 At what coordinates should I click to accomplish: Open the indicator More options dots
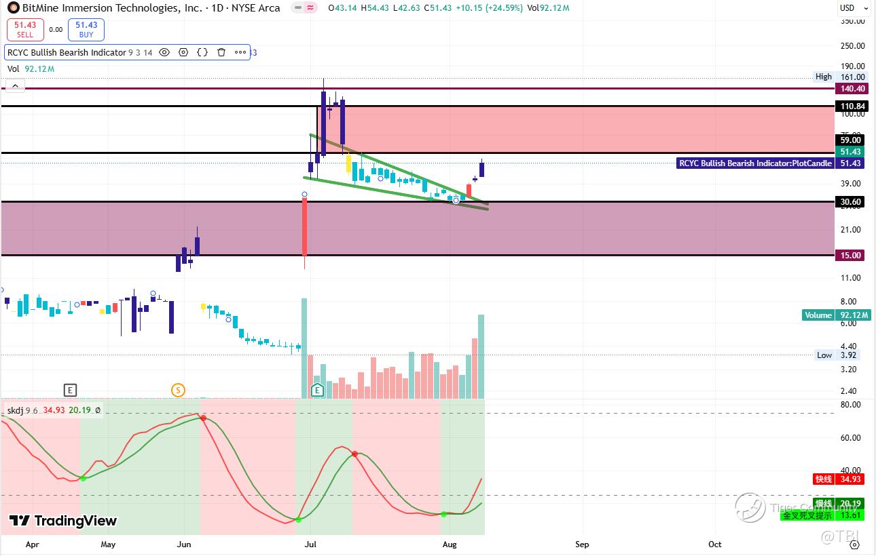pyautogui.click(x=240, y=52)
